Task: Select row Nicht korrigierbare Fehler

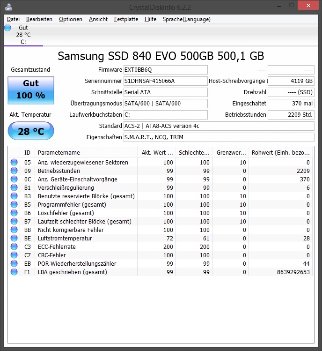Action: [x=161, y=230]
